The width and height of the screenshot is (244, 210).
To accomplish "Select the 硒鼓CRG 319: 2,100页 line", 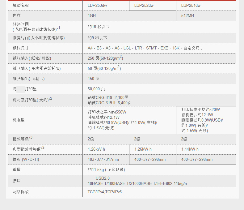I will coord(108,97).
